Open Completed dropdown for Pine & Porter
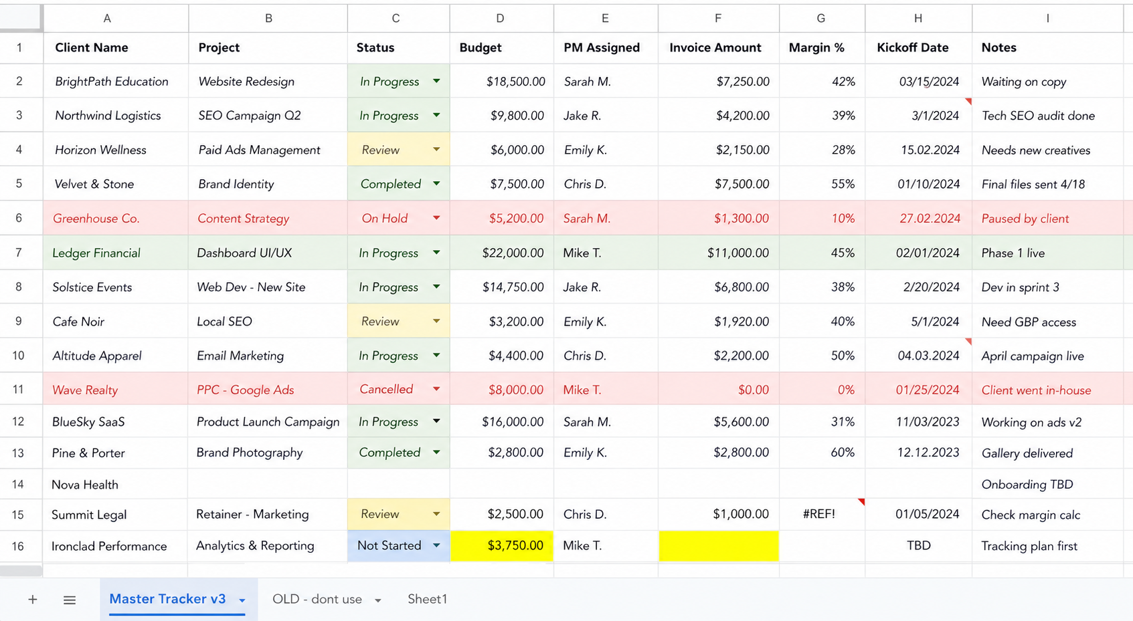The width and height of the screenshot is (1133, 621). 436,453
